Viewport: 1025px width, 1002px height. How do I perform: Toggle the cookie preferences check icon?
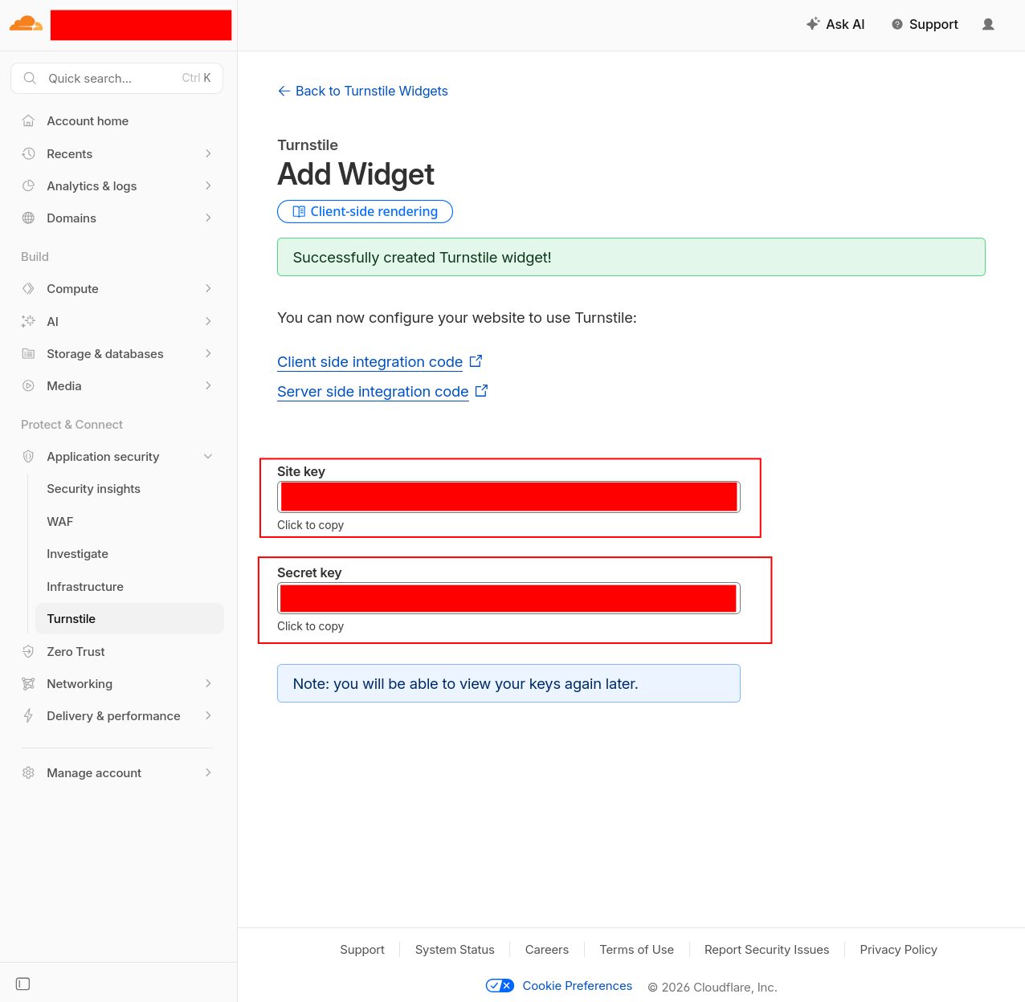click(500, 985)
